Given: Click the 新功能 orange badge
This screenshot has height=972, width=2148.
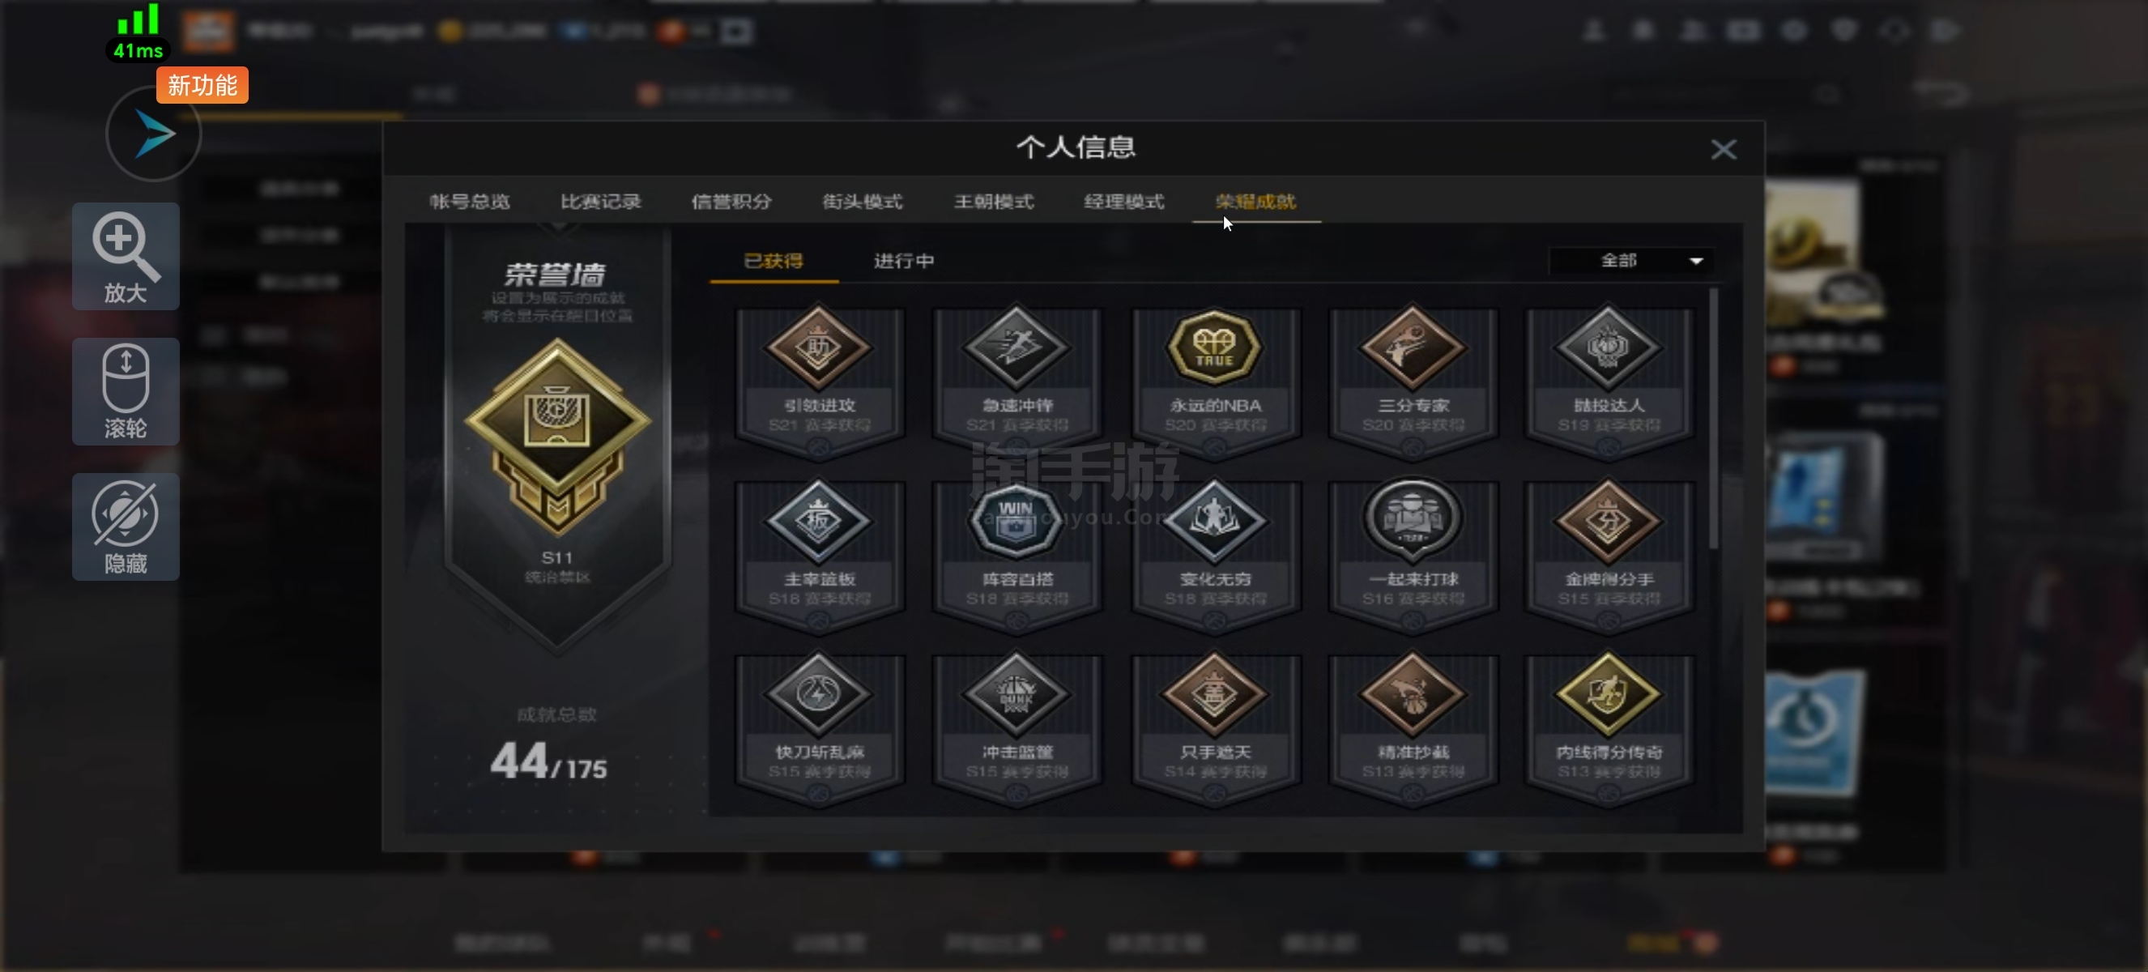Looking at the screenshot, I should pos(202,85).
